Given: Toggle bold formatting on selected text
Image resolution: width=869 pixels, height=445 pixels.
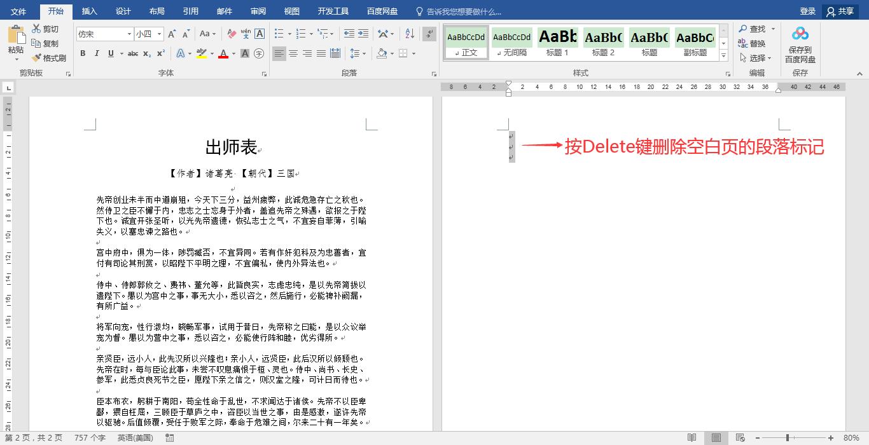Looking at the screenshot, I should coord(83,53).
